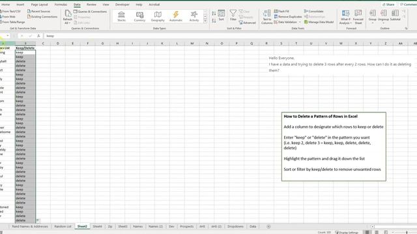This screenshot has height=234, width=417.
Task: Switch to the Random List sheet
Action: pos(63,227)
